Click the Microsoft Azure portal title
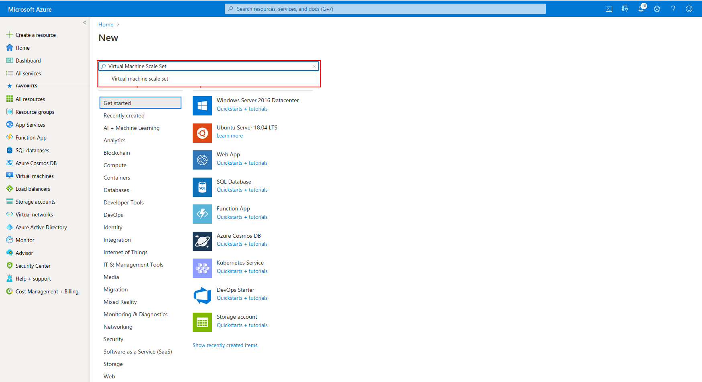This screenshot has width=702, height=382. pyautogui.click(x=30, y=9)
